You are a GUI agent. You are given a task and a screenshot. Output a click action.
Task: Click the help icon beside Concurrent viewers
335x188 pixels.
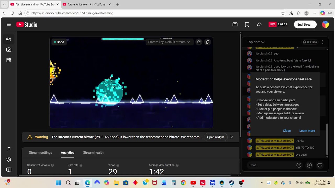pos(52,165)
